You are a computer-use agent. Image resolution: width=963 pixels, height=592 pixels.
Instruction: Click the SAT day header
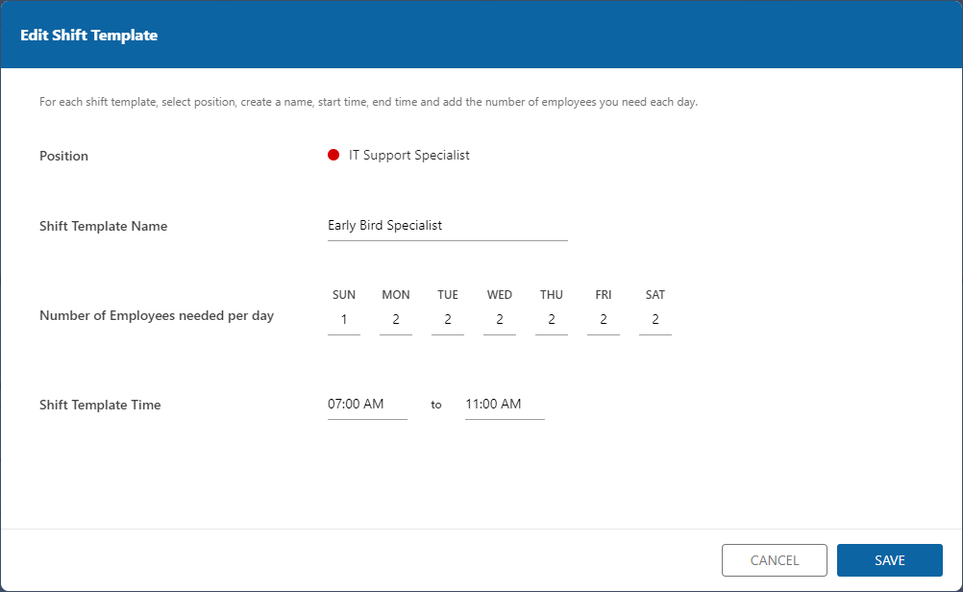tap(655, 295)
